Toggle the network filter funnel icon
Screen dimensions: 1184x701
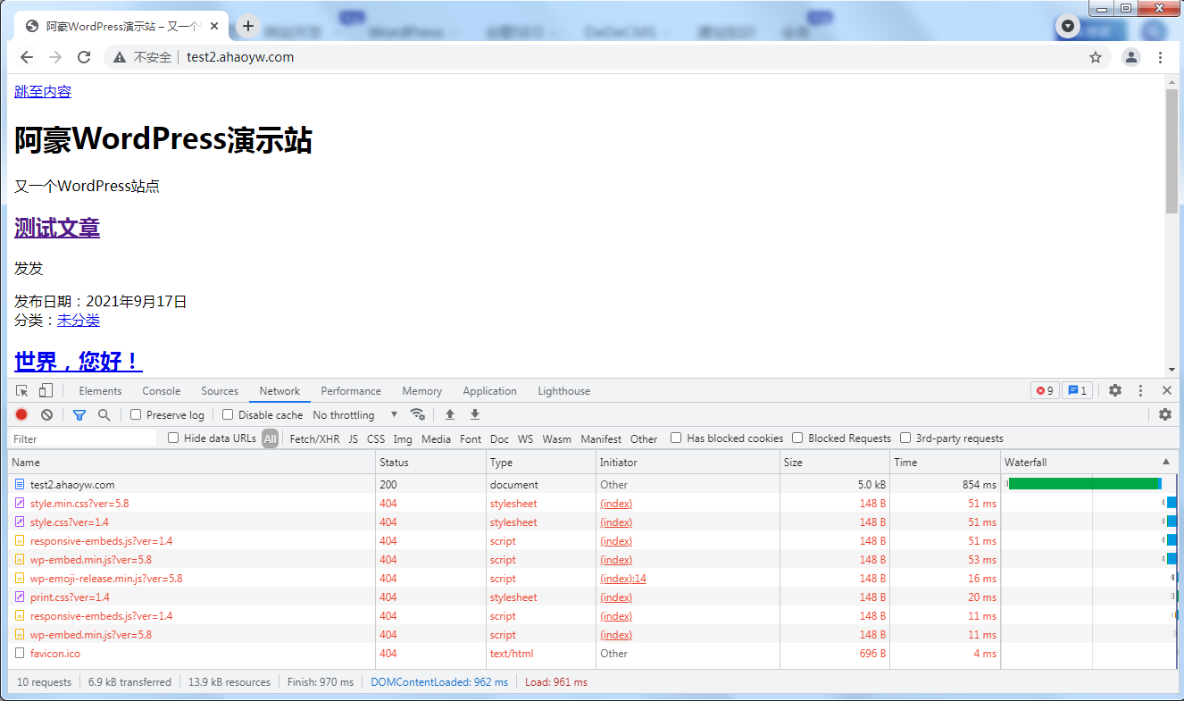pos(79,414)
